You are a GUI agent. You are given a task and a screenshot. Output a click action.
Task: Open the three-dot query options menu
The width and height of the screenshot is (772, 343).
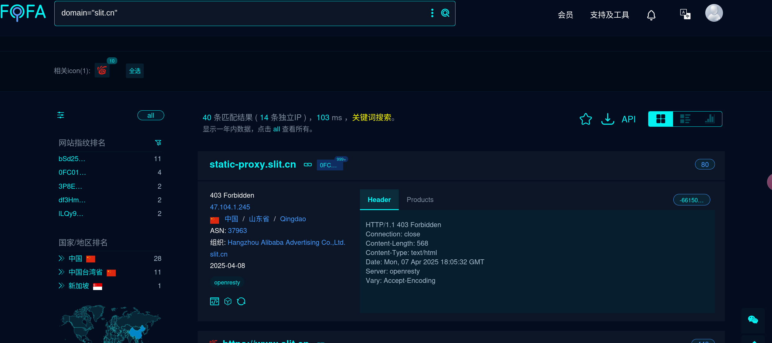tap(432, 13)
